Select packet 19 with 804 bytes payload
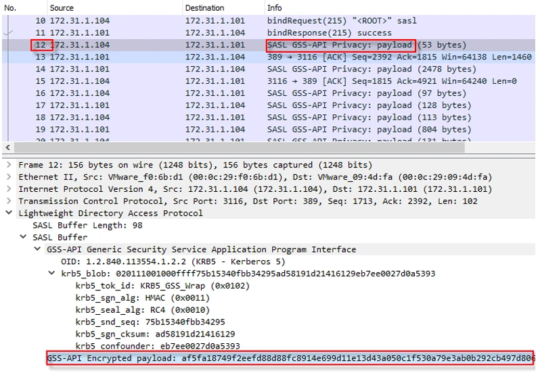538x381 pixels. [203, 130]
